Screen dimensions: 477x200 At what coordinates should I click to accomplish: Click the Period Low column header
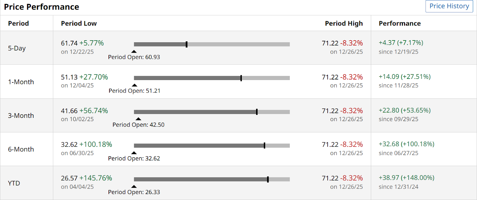[79, 24]
